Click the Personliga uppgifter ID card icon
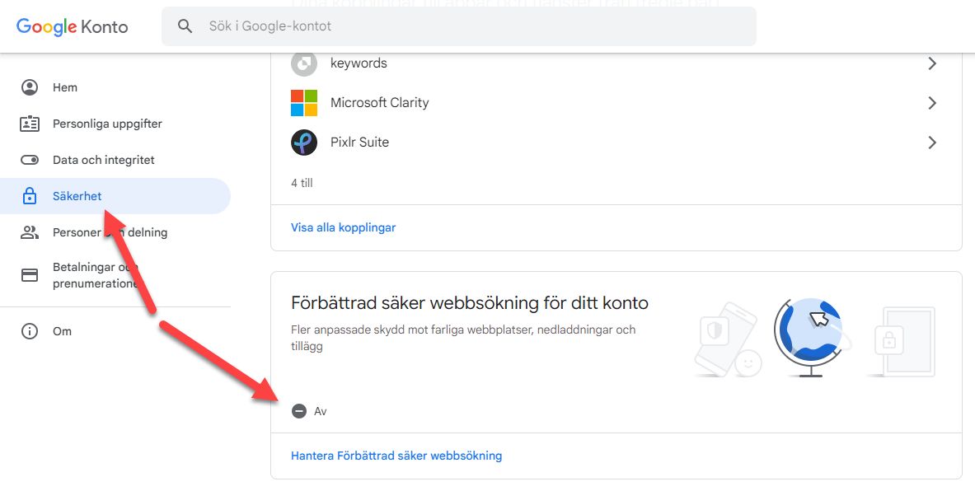975x491 pixels. (30, 123)
